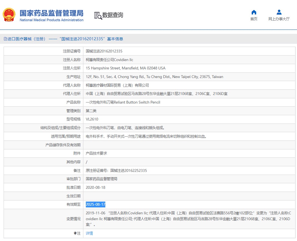Click product name Reliant Button Switch Pencil
The width and height of the screenshot is (297, 241).
[x=123, y=102]
